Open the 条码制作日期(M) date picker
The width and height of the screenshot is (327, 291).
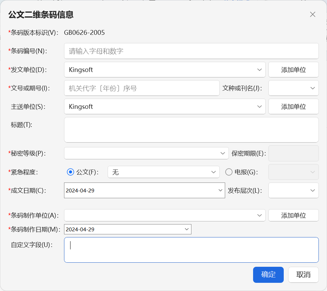pos(128,229)
